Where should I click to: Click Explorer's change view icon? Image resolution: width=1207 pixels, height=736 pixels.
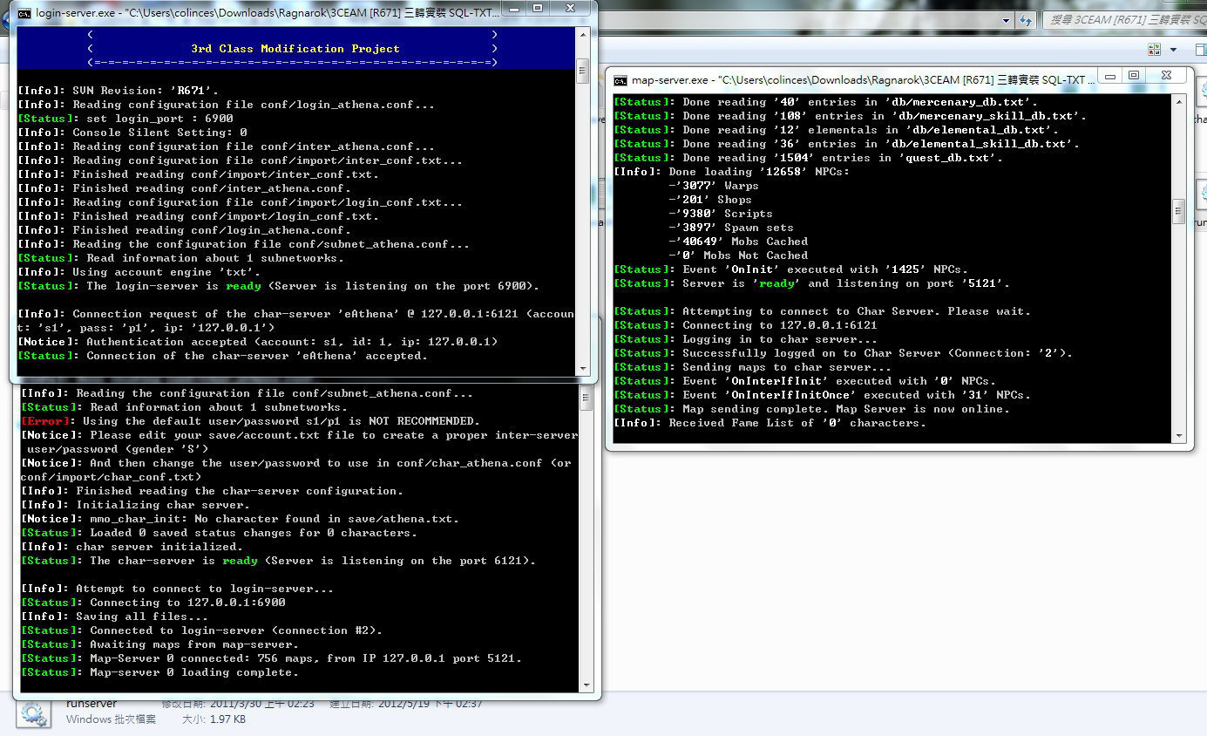1155,50
